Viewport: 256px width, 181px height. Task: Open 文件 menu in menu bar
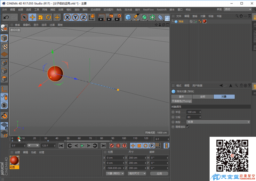(x=4, y=10)
